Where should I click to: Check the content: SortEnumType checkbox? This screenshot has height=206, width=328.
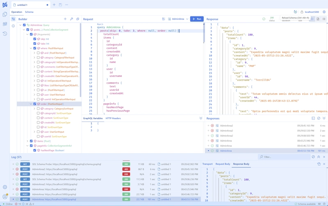[38, 118]
